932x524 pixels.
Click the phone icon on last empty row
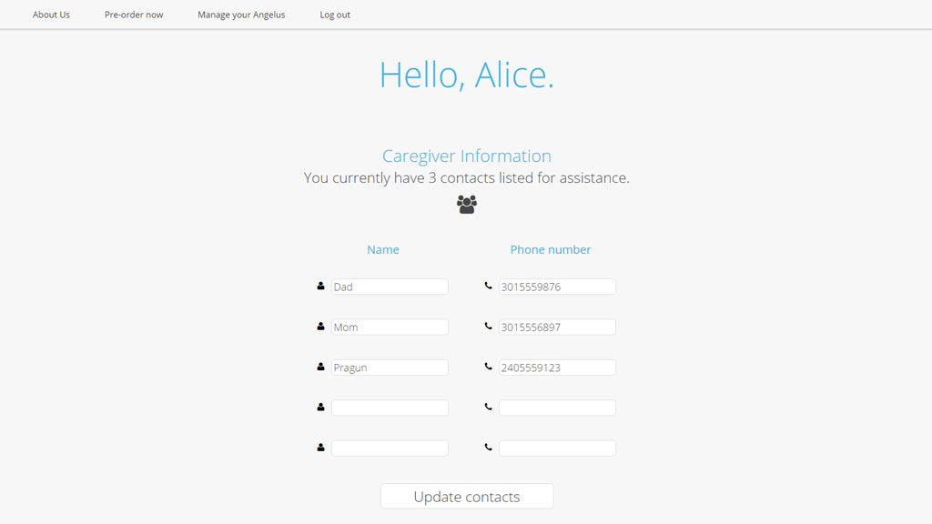pos(489,448)
